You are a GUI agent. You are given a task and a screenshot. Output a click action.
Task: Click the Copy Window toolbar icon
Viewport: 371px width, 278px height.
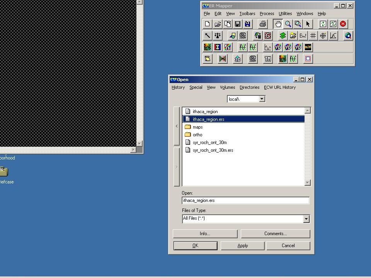[x=228, y=24]
